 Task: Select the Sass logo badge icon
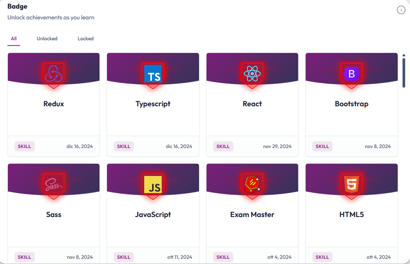point(54,185)
